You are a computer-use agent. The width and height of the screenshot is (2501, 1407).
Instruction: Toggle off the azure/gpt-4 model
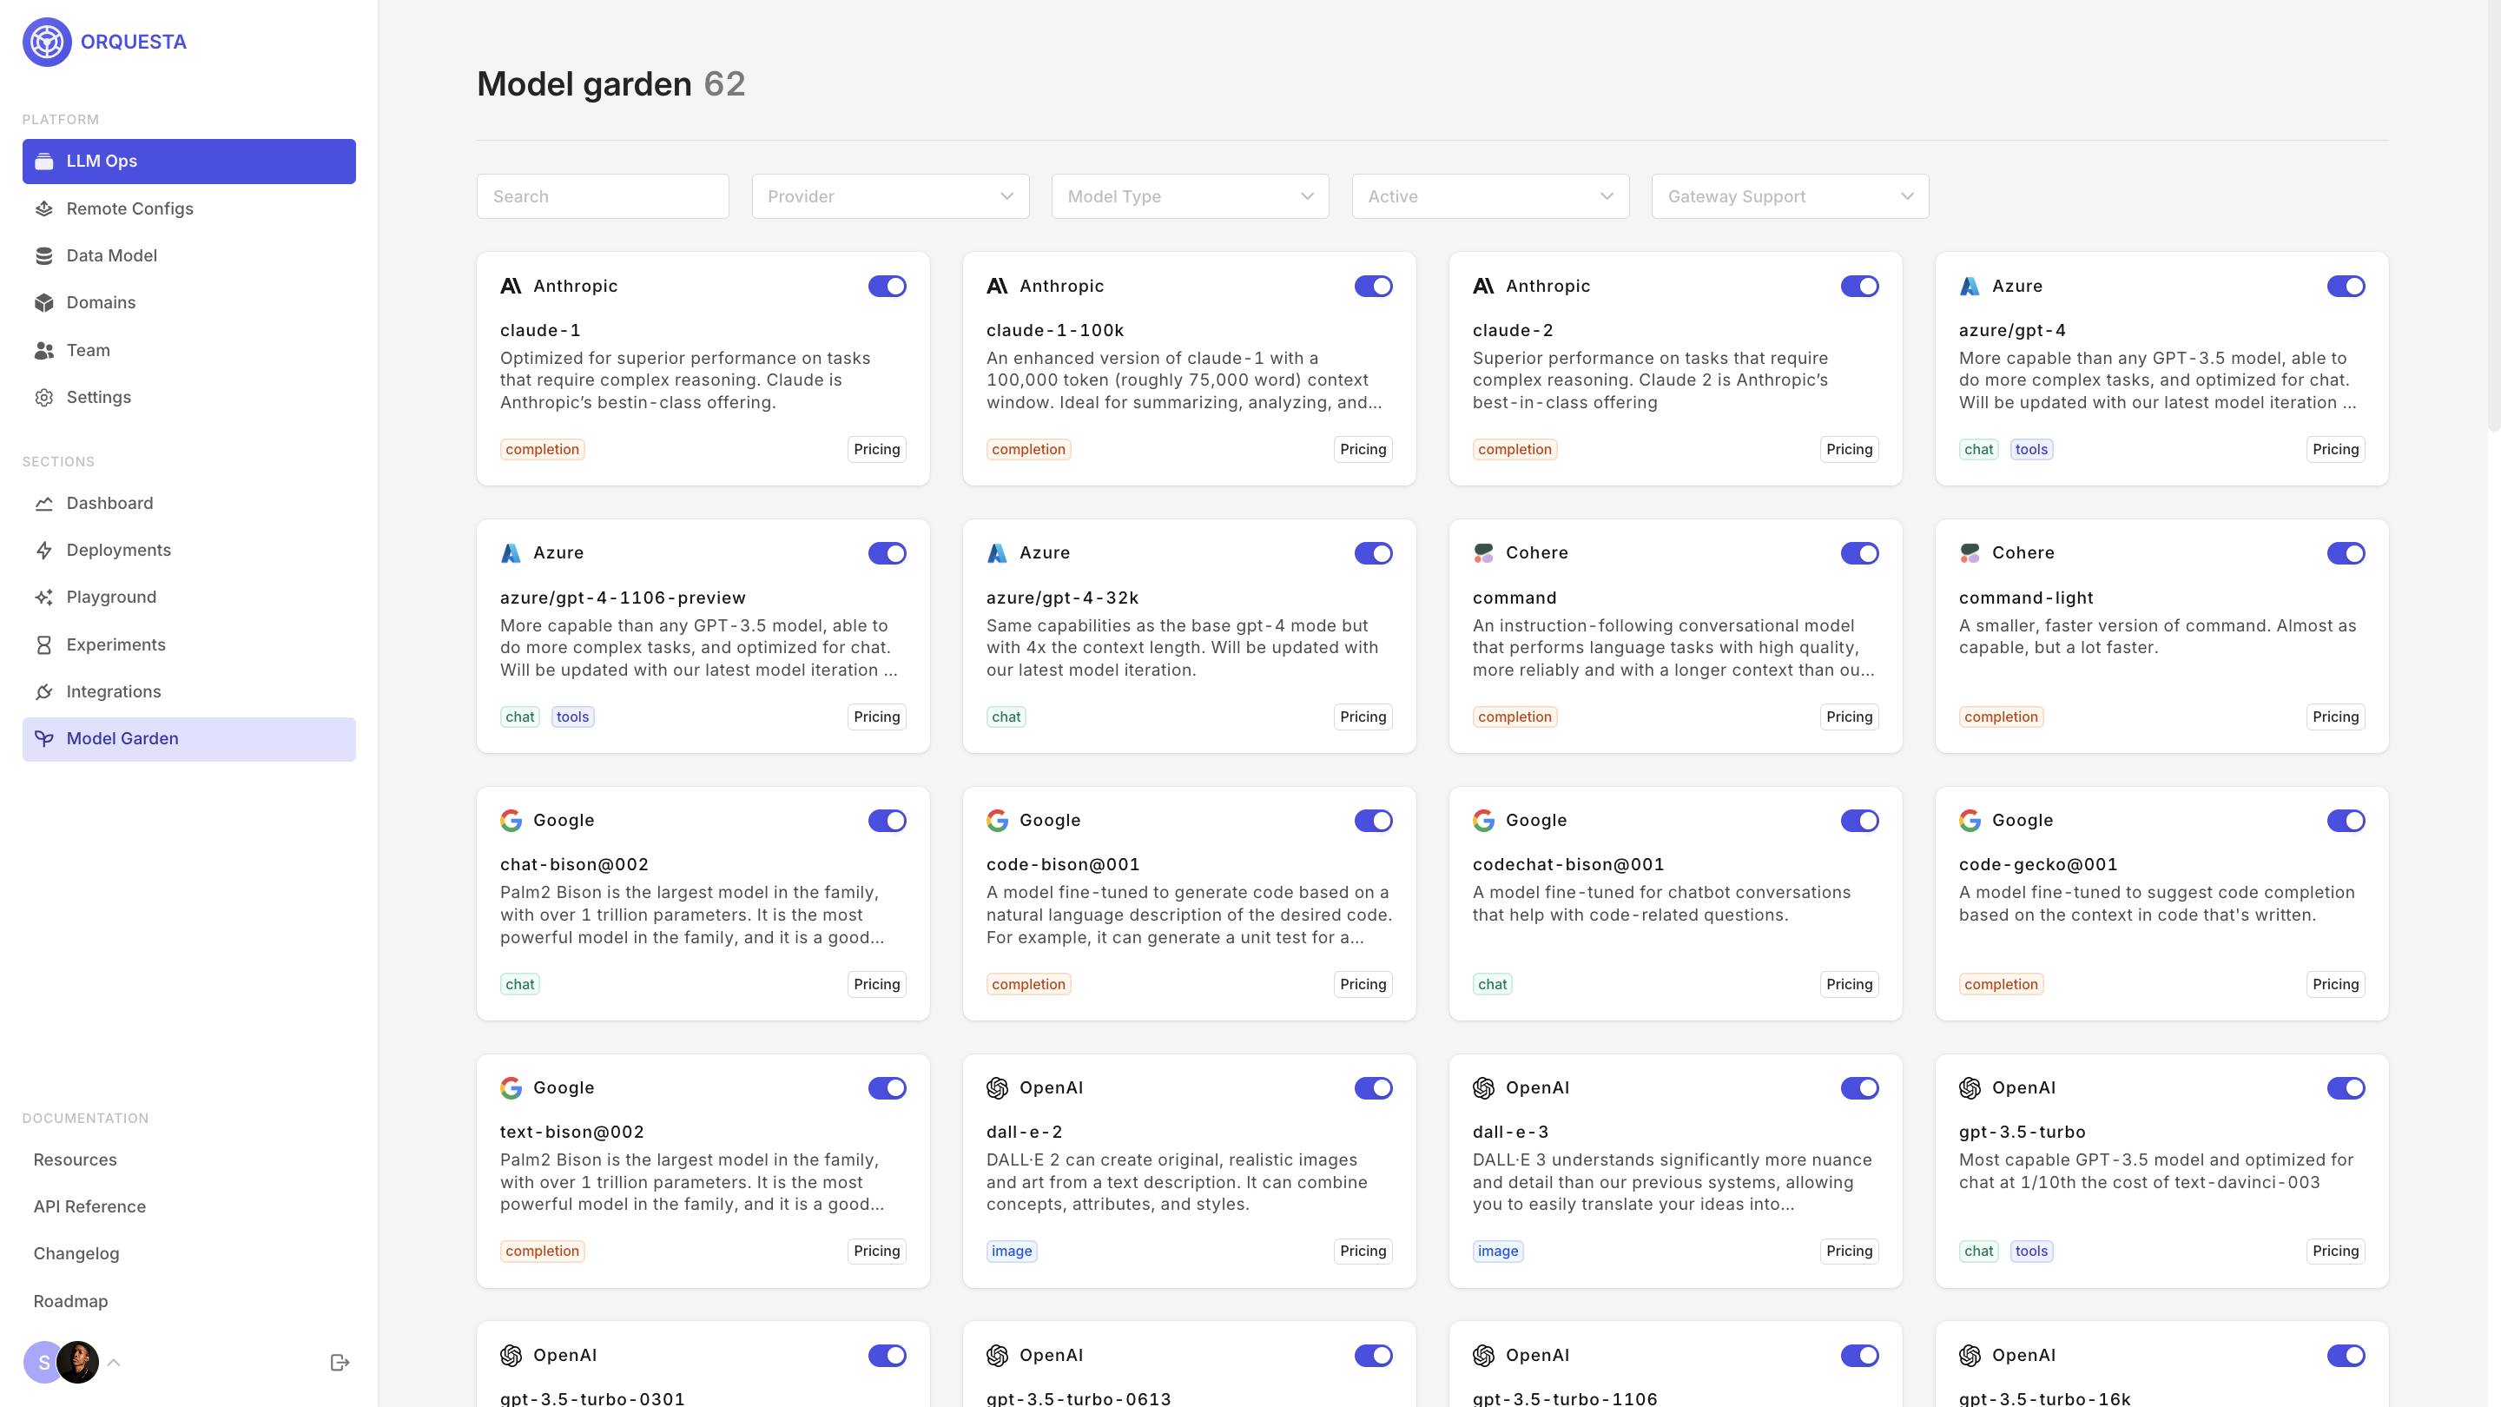point(2346,287)
